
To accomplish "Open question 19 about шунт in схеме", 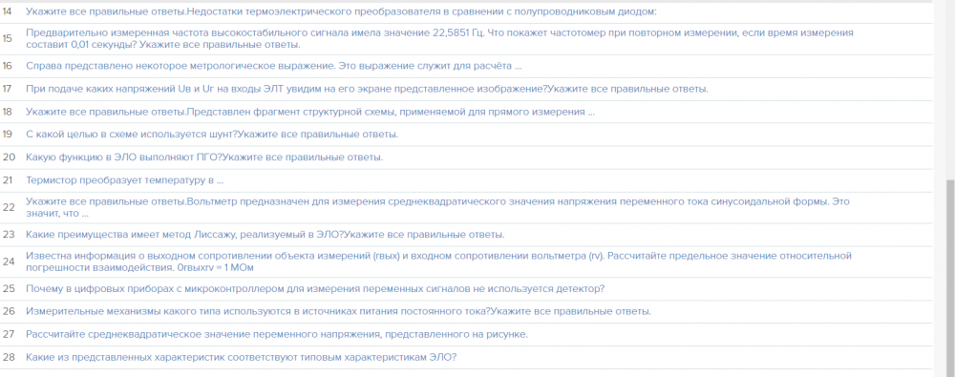I will click(x=212, y=135).
